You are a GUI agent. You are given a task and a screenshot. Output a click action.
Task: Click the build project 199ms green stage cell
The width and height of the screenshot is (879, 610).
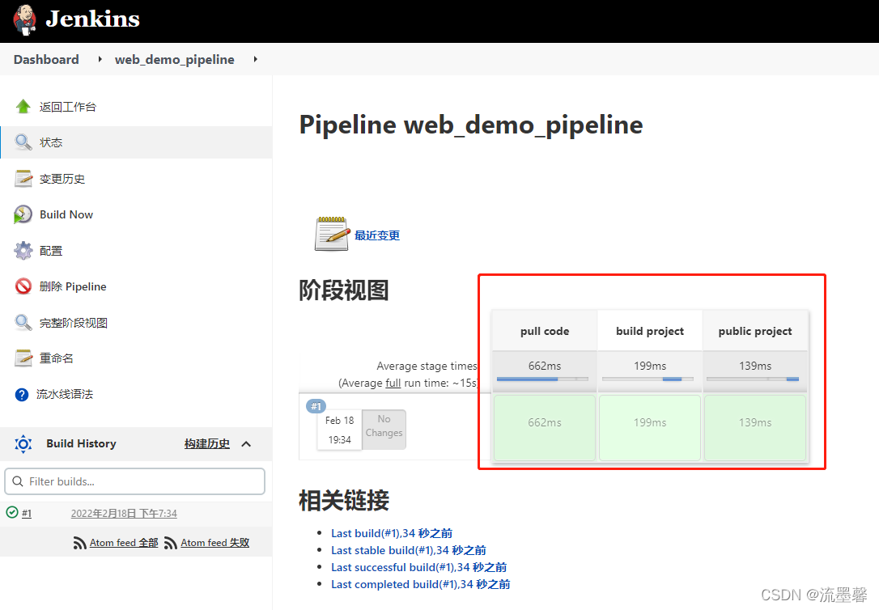click(x=650, y=428)
